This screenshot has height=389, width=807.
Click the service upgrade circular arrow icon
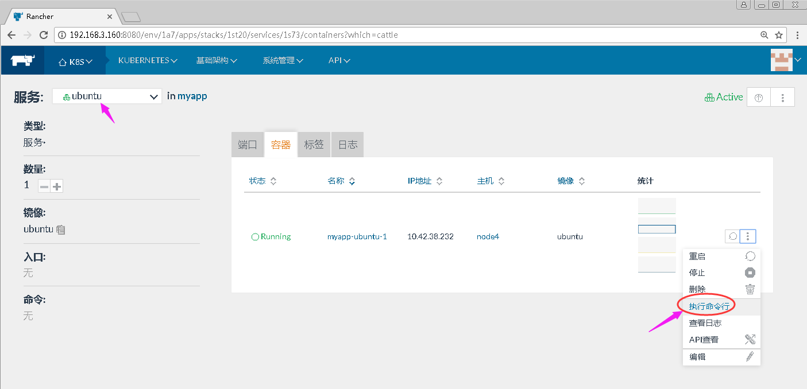pos(758,98)
